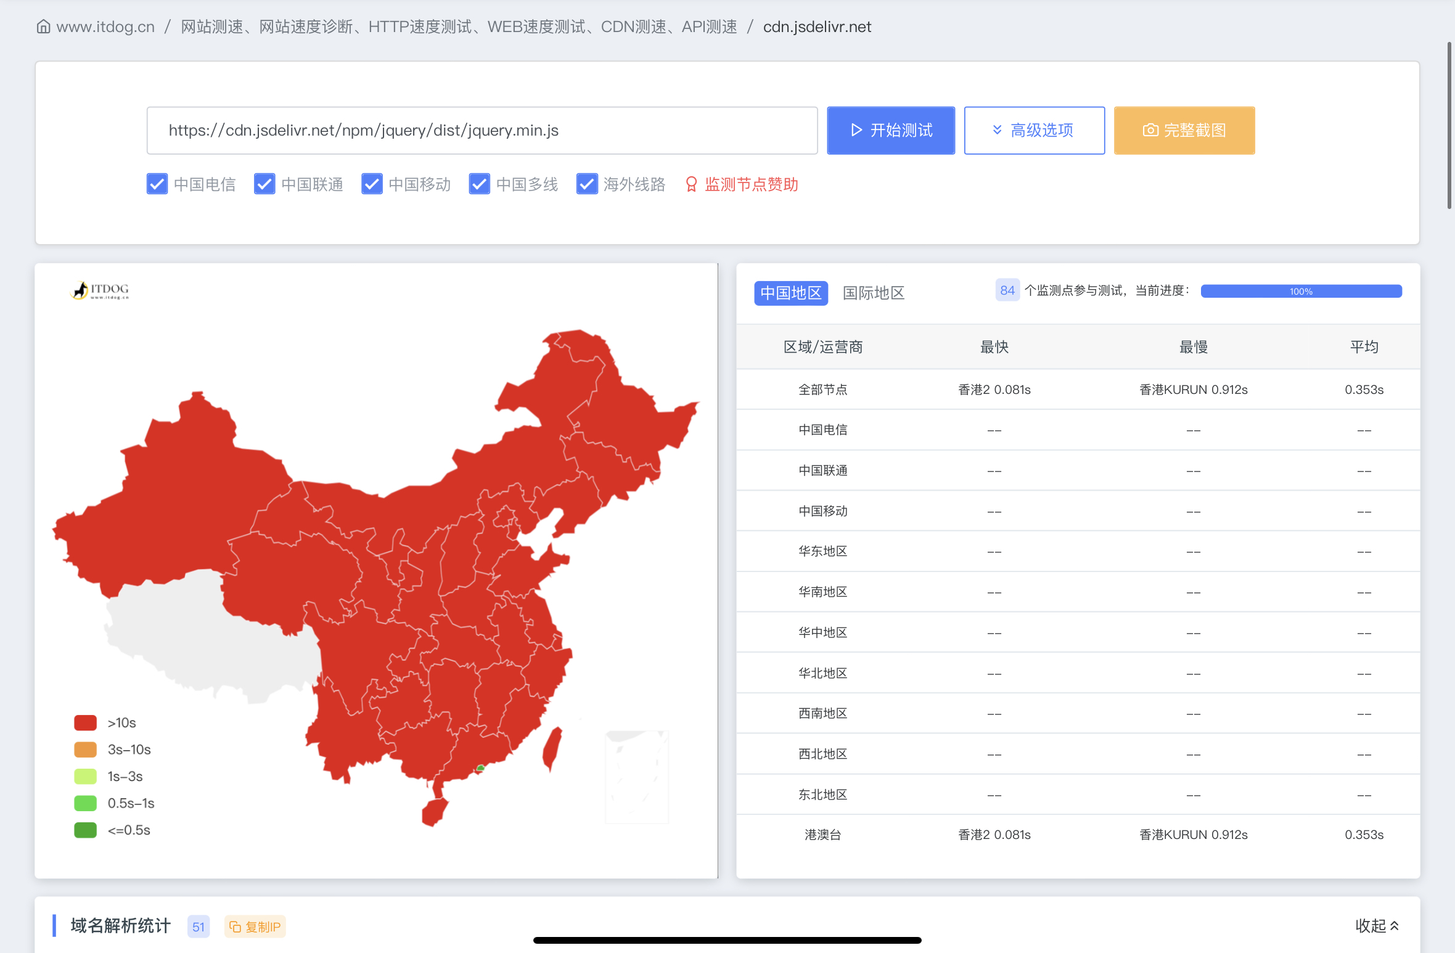1455x953 pixels.
Task: Click the 域名解析统计 section title
Action: pyautogui.click(x=120, y=925)
